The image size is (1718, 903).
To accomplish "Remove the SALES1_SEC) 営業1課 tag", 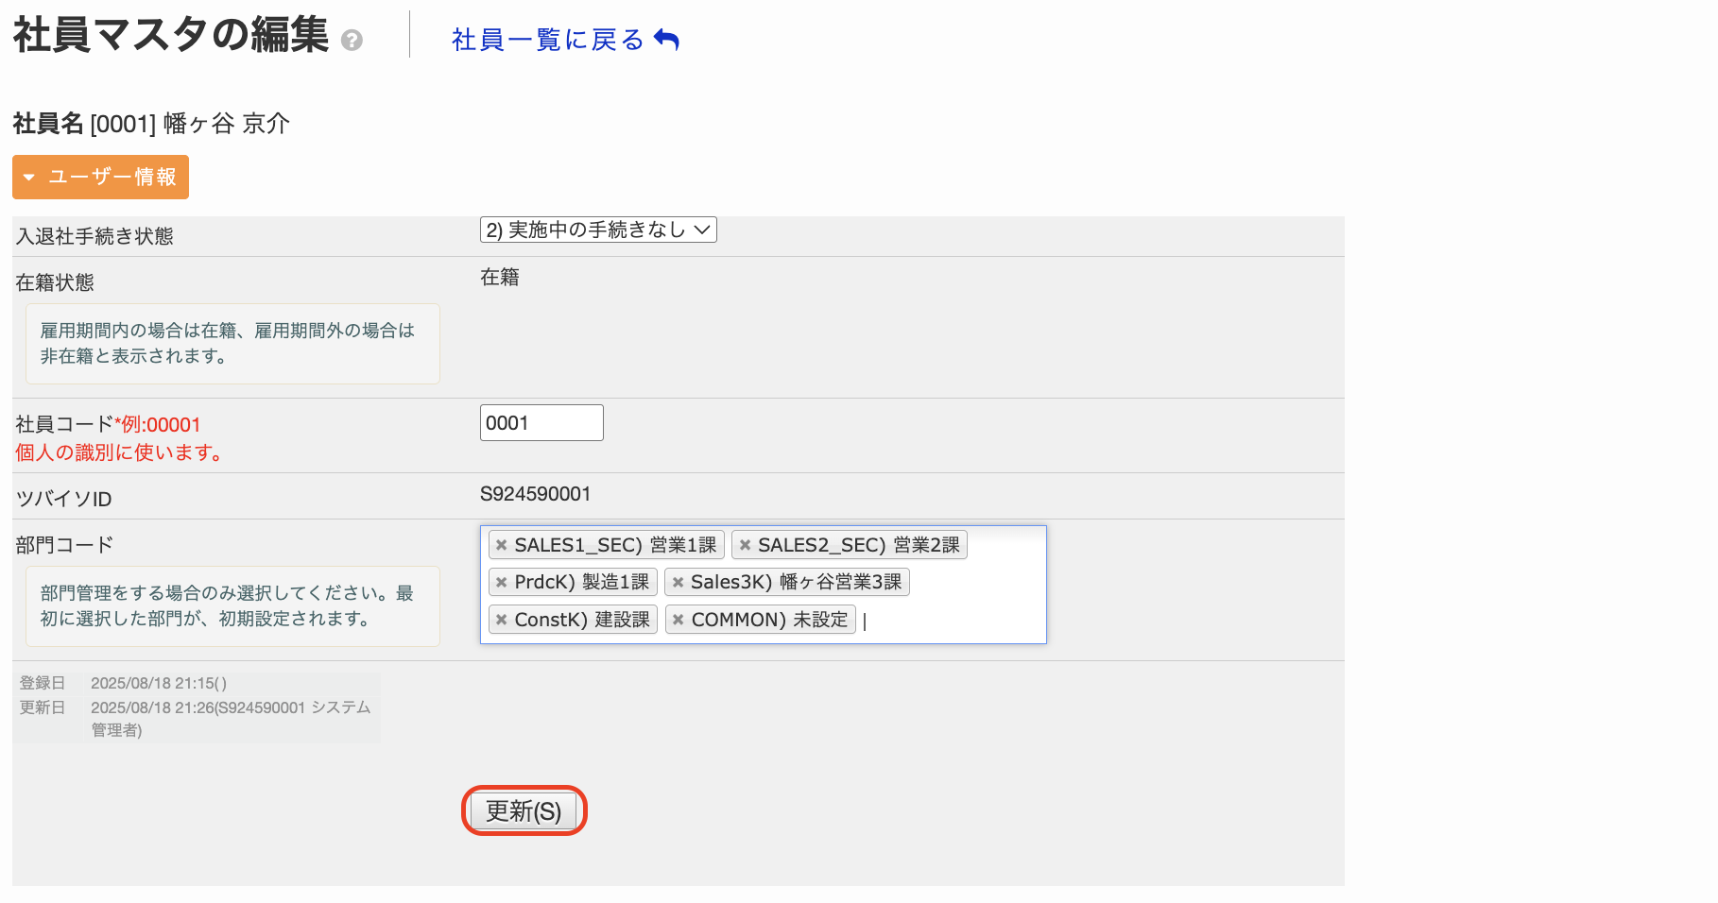I will (x=502, y=545).
